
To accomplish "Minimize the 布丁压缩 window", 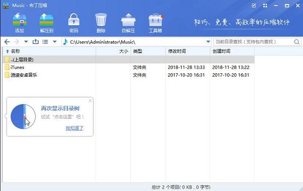I will (x=276, y=6).
